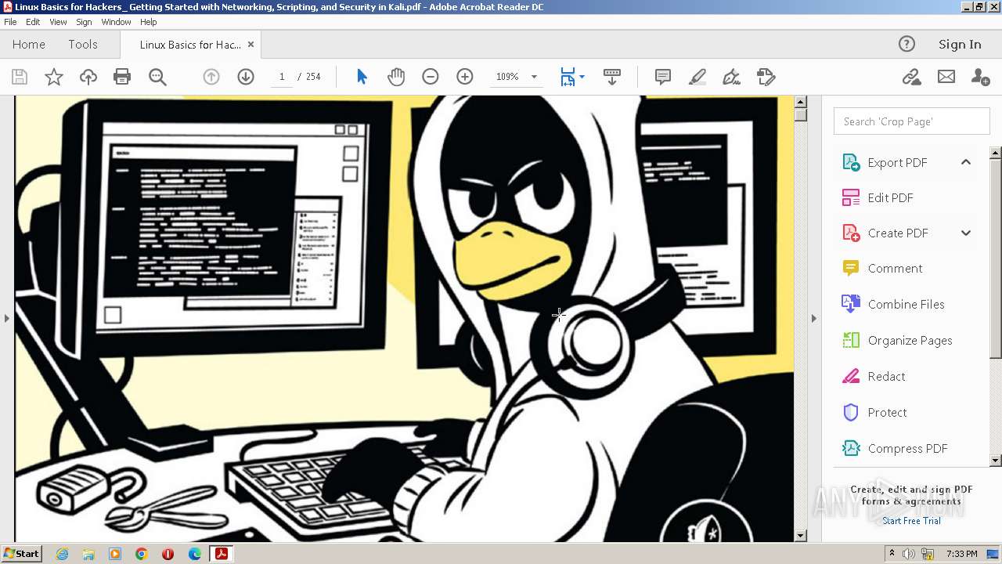Follow the Start Free Trial link
The height and width of the screenshot is (564, 1002).
point(911,521)
